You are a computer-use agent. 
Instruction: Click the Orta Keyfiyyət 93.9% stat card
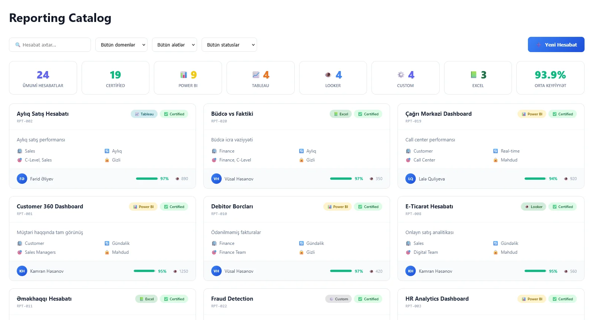coord(550,78)
